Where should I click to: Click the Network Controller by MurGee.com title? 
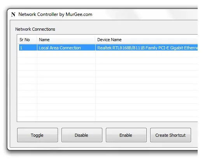[x=55, y=14]
